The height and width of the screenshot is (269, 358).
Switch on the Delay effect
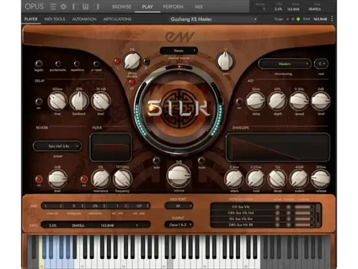pos(39,102)
